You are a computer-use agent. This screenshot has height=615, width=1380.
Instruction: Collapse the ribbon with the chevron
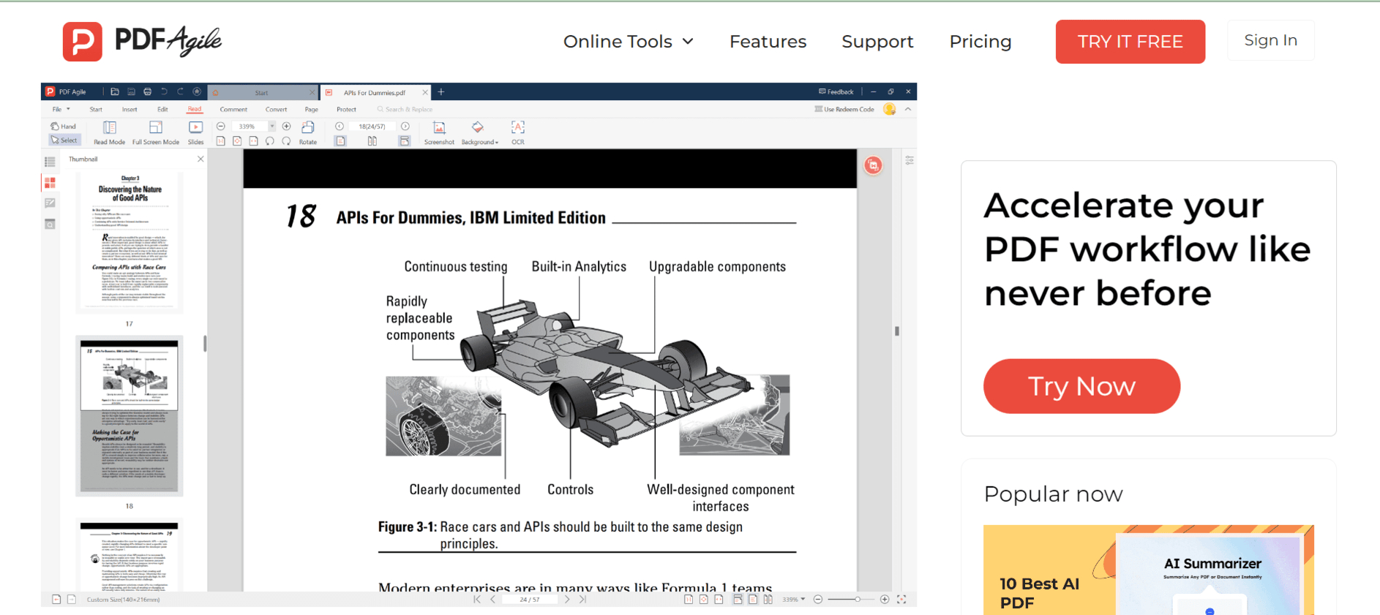pos(908,110)
